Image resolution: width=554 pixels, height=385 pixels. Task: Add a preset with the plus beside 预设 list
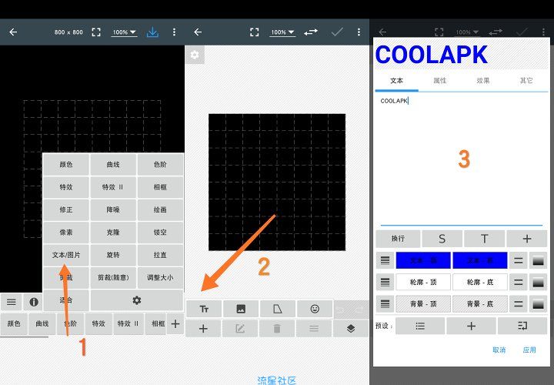[x=471, y=326]
